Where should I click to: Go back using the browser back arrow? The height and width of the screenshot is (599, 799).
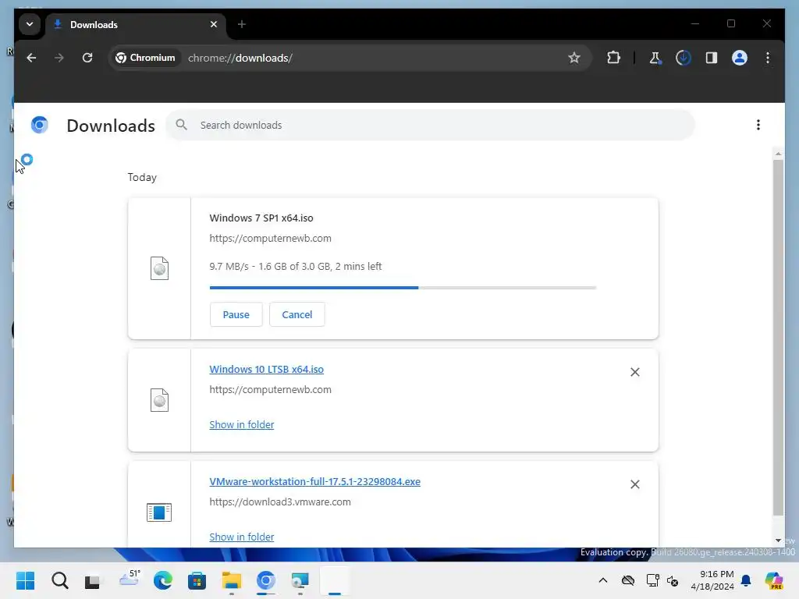click(31, 58)
